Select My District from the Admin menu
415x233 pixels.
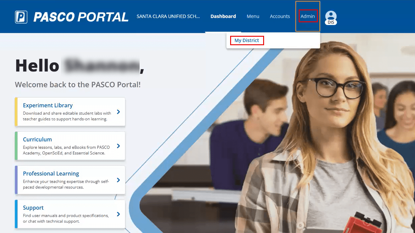click(247, 40)
